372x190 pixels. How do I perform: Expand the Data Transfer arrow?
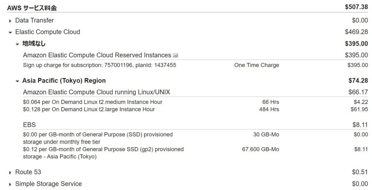[10, 21]
